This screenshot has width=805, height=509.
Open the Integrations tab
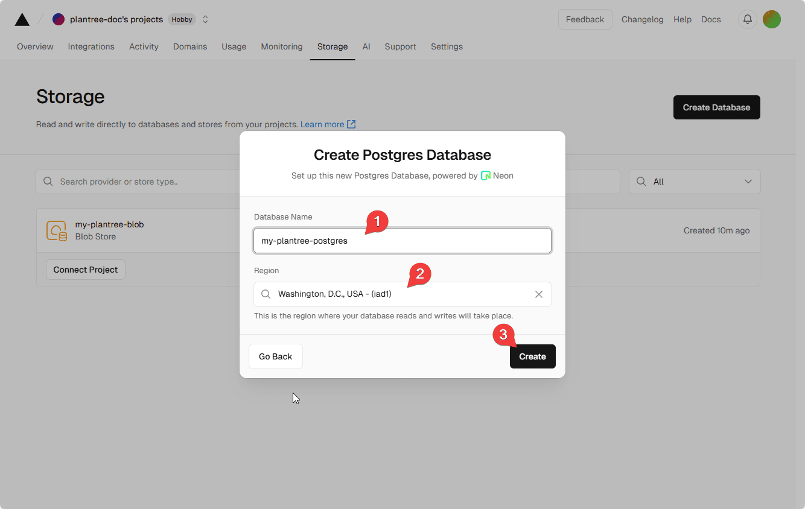[91, 46]
